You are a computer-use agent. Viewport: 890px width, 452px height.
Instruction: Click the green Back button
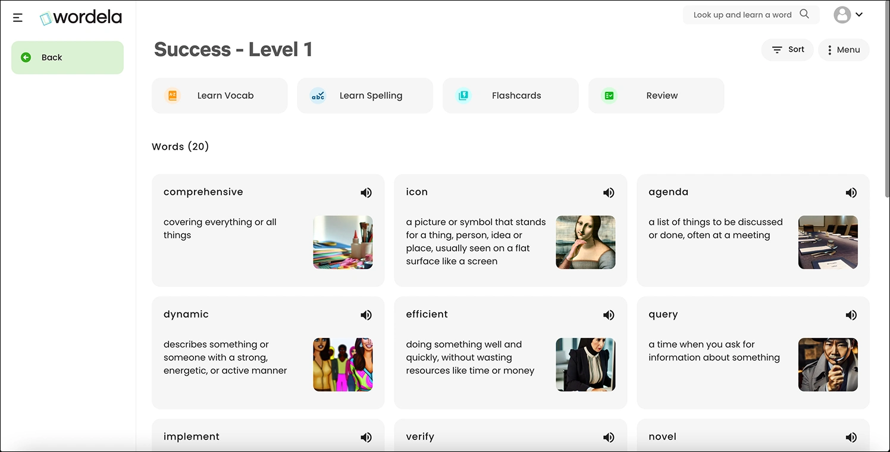[67, 58]
